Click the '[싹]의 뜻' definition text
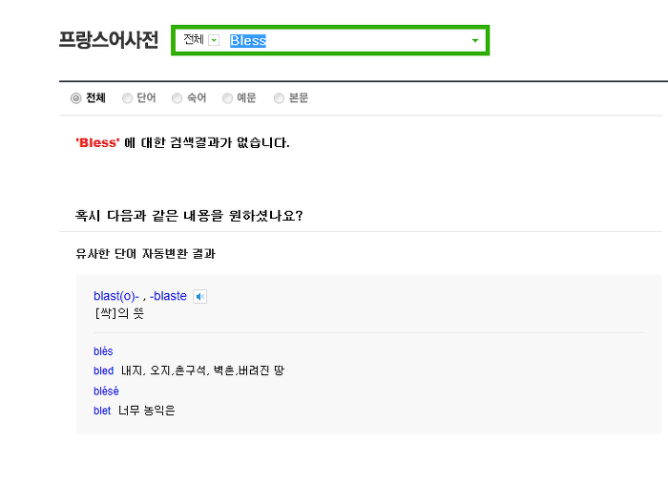This screenshot has height=487, width=668. click(119, 313)
